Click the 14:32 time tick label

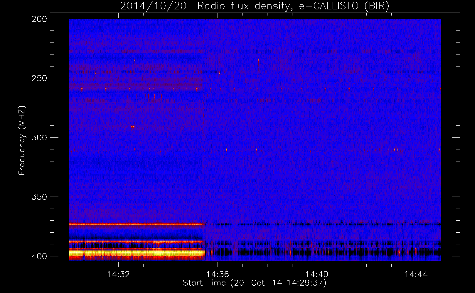coord(118,275)
